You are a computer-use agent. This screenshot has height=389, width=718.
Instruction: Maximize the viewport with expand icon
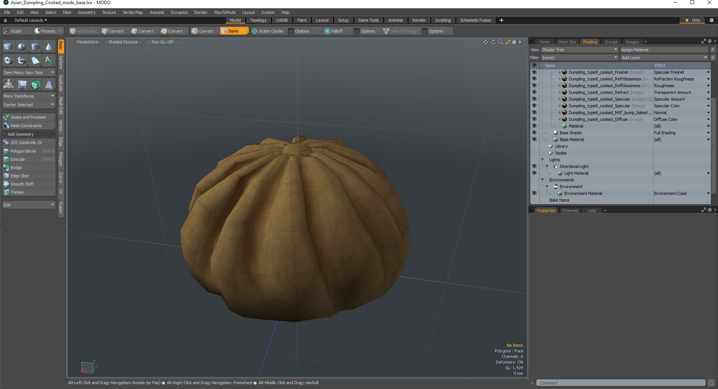click(x=508, y=42)
